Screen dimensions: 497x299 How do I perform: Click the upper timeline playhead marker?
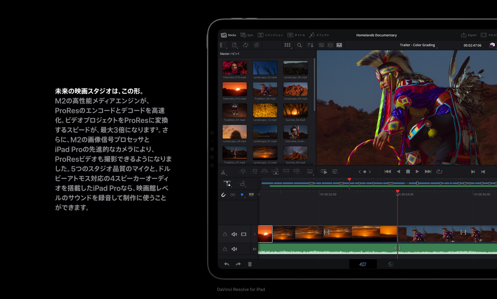349,180
